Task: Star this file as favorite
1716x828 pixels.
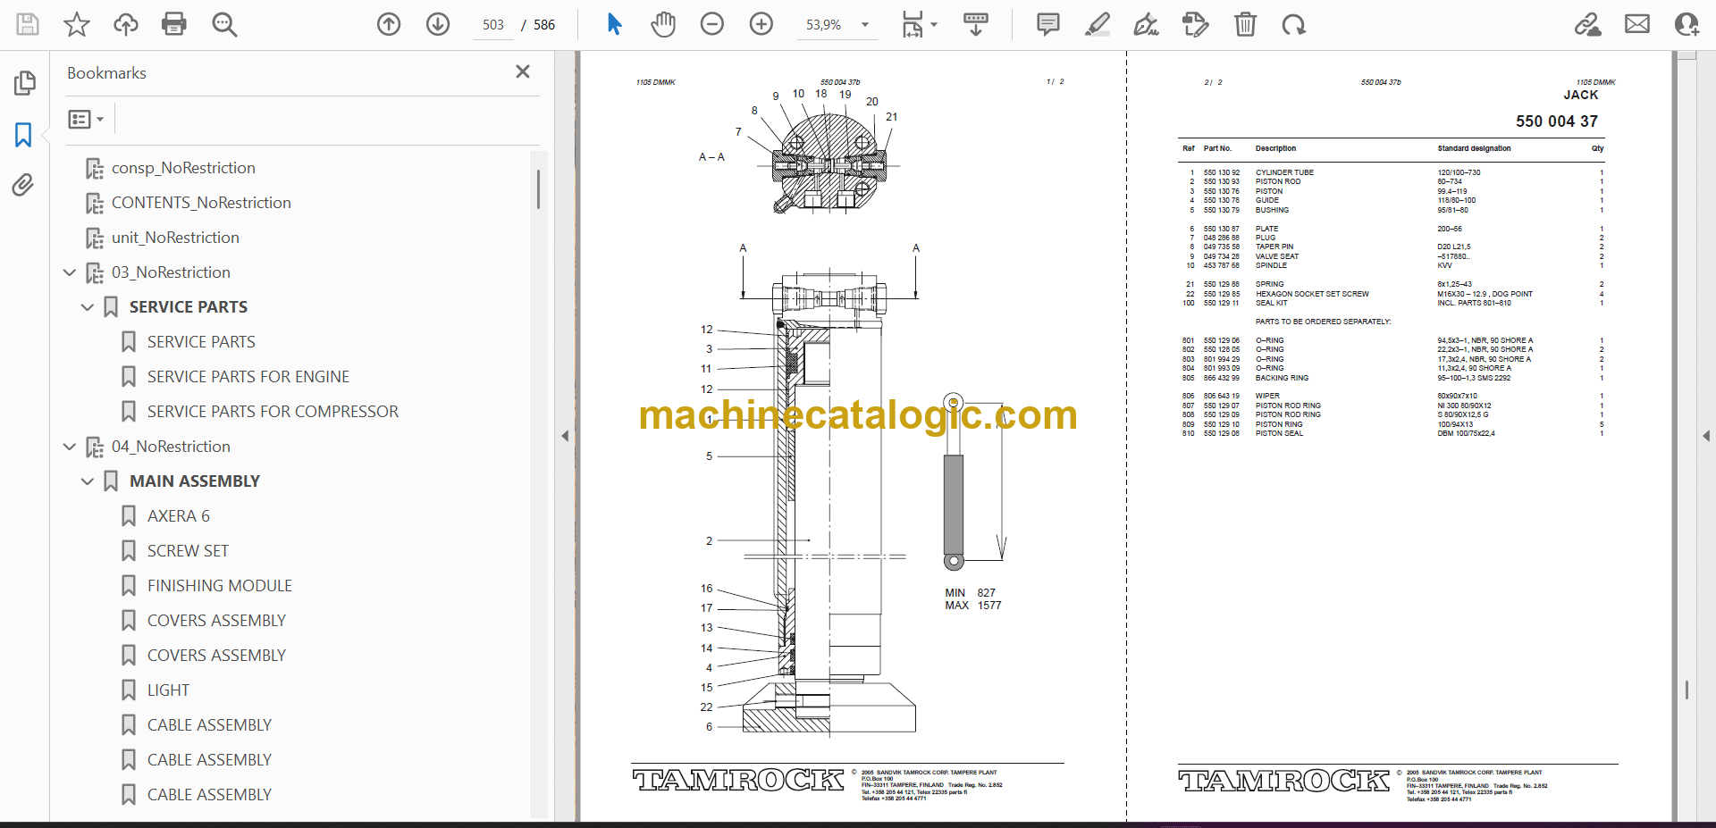Action: (77, 24)
